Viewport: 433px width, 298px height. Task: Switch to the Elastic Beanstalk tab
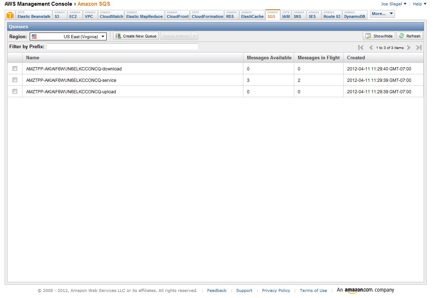34,15
